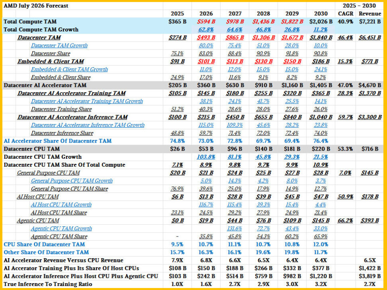Select the Datacenter AI Accelerator TAM gray row label
Viewport: 387px width, 290px height.
[45, 85]
